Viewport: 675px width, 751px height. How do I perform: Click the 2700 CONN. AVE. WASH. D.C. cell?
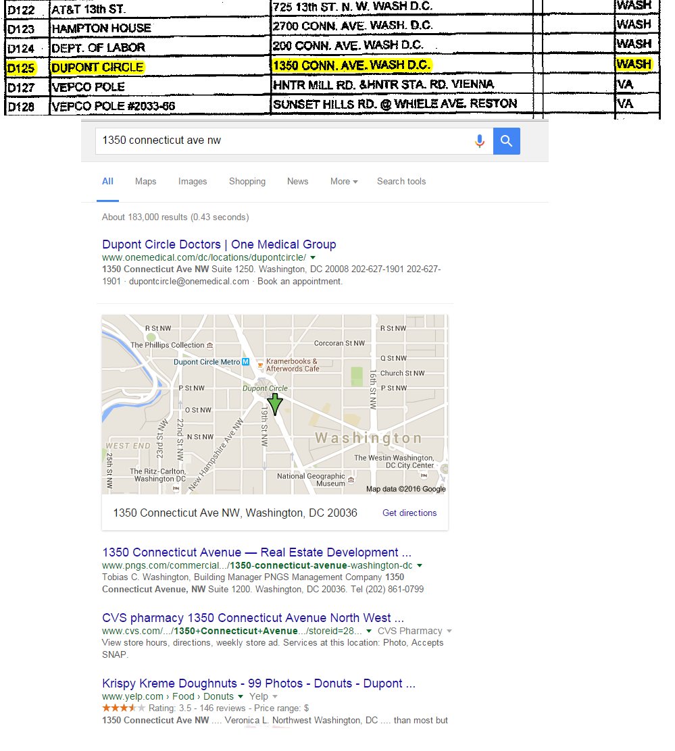pos(402,25)
